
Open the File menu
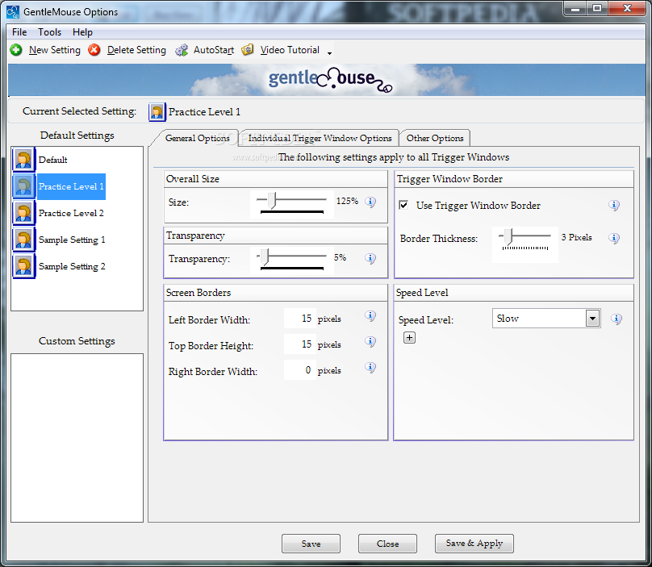coord(19,32)
